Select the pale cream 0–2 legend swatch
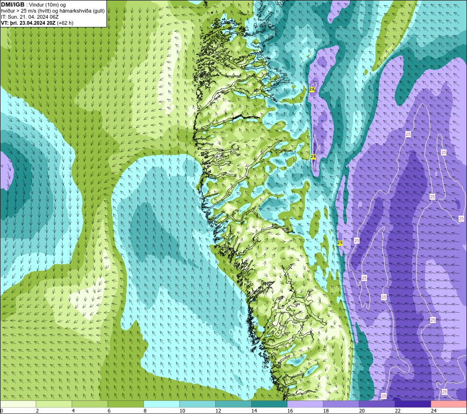Image resolution: width=467 pixels, height=414 pixels. [18, 404]
